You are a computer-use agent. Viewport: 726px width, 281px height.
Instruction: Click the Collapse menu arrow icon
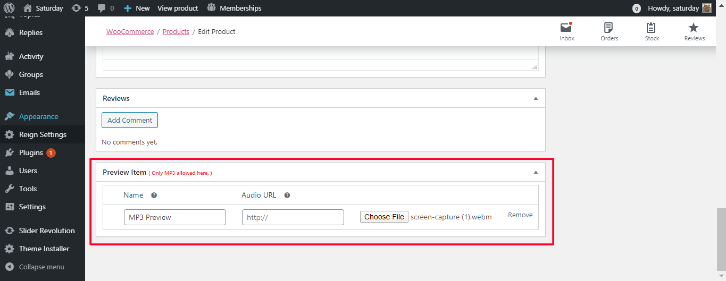coord(10,267)
